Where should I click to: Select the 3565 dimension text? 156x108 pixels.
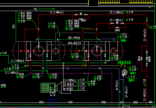104,102
